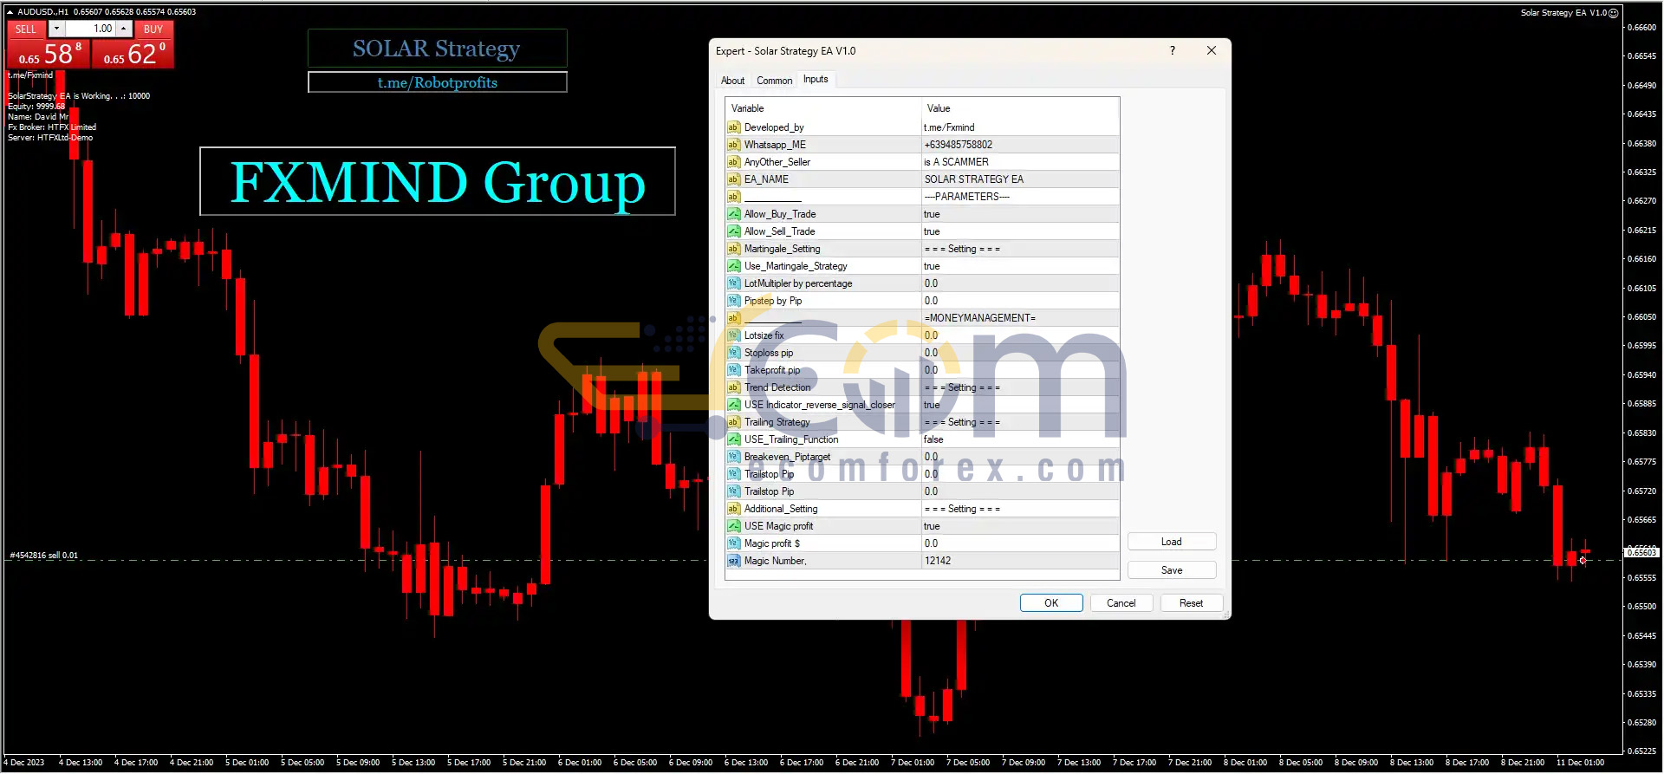Toggle the USE_Trailing_Function value false
1664x774 pixels.
(x=1020, y=439)
